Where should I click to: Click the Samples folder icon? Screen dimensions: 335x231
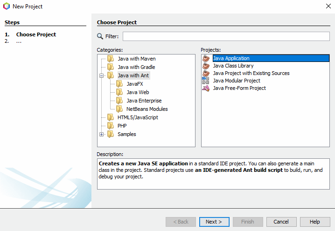pyautogui.click(x=111, y=134)
